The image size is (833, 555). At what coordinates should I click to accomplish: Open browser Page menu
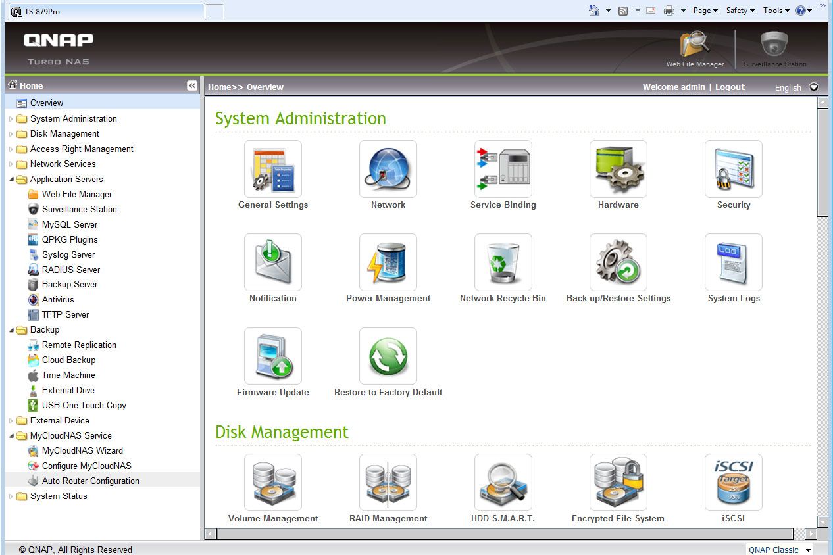705,11
